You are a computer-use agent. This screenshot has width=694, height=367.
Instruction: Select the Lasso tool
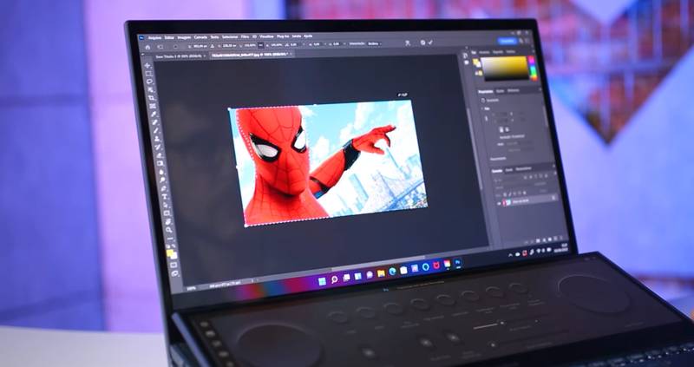click(149, 81)
